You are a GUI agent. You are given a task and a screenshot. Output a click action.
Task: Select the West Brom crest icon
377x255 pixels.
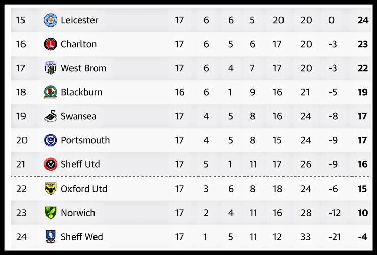[51, 68]
